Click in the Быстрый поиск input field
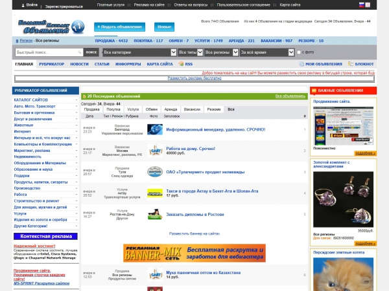Image resolution: width=389 pixels, height=291 pixels. (x=49, y=52)
